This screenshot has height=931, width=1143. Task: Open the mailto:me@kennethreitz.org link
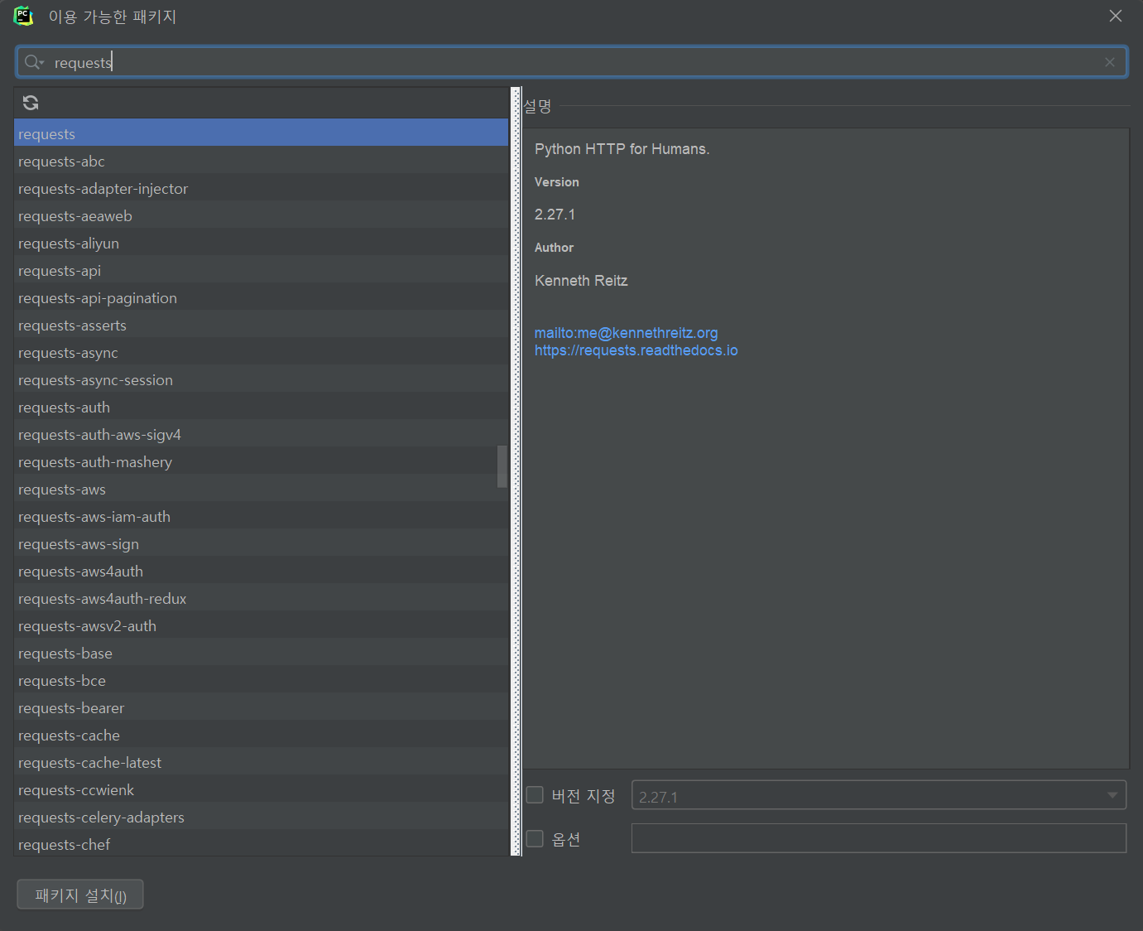tap(626, 333)
